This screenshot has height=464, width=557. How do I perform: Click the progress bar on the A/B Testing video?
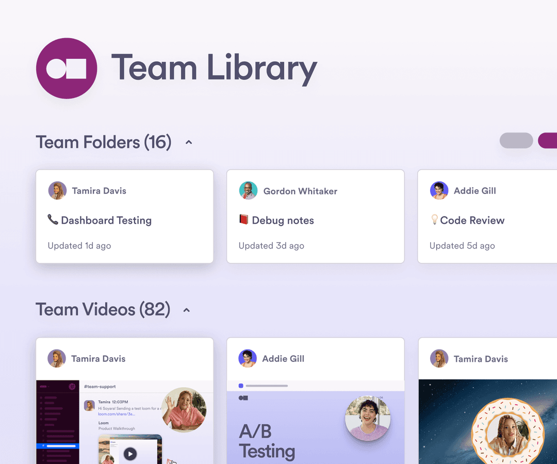pos(267,386)
